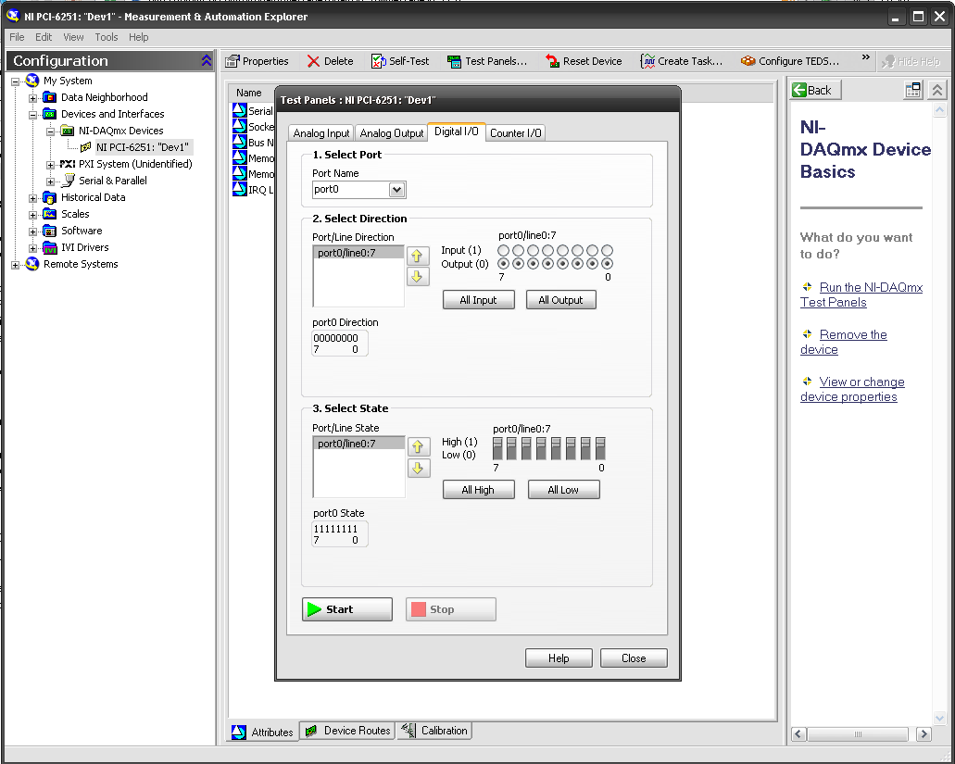The image size is (955, 764).
Task: Set line 0 direction to Input
Action: click(608, 250)
